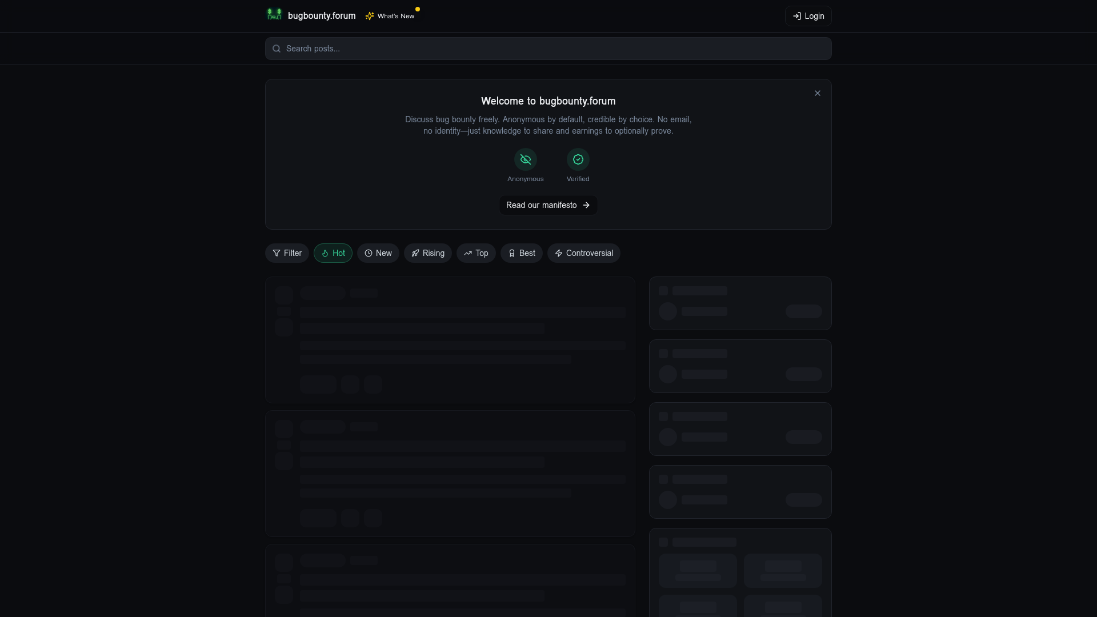Click the Login button
This screenshot has height=617, width=1097.
pyautogui.click(x=808, y=16)
